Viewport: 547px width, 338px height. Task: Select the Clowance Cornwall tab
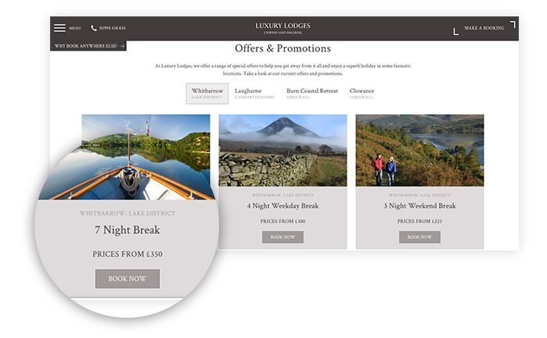click(x=362, y=94)
